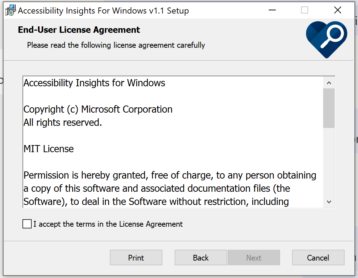Image resolution: width=358 pixels, height=278 pixels.
Task: Cancel the setup wizard
Action: pyautogui.click(x=318, y=258)
